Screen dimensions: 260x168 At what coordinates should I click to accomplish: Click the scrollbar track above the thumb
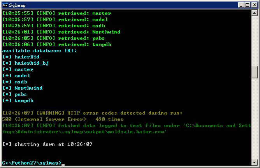pos(255,41)
